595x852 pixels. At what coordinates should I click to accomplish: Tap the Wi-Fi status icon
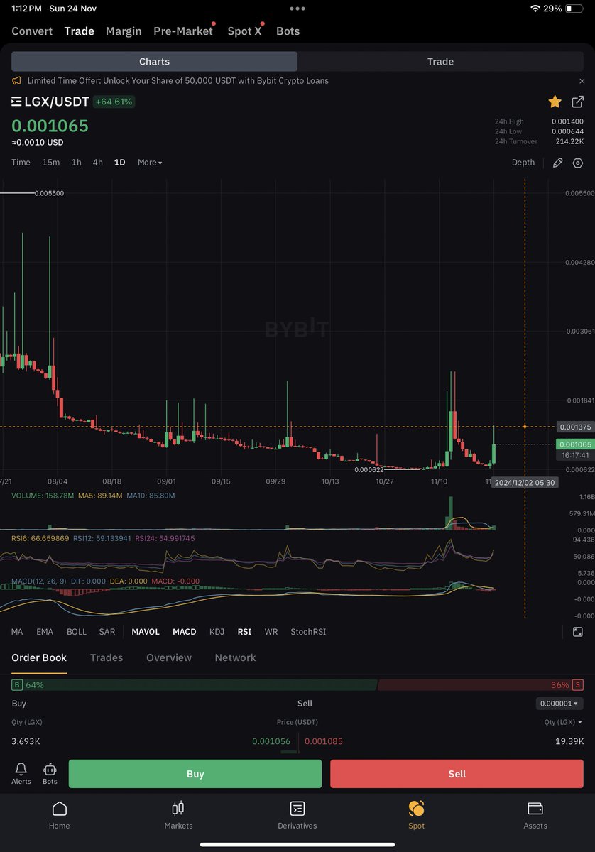535,9
